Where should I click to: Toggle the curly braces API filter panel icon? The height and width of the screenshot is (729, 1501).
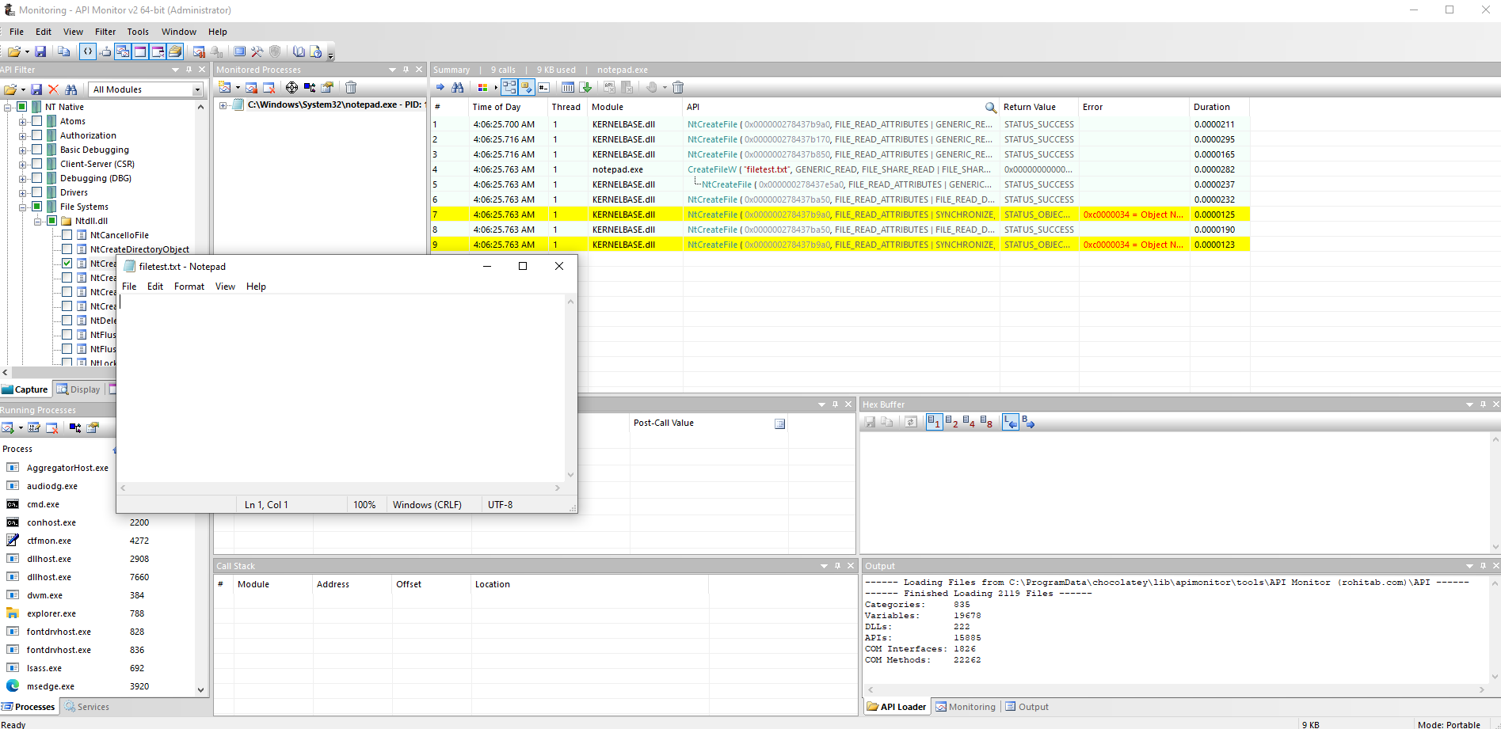coord(88,51)
